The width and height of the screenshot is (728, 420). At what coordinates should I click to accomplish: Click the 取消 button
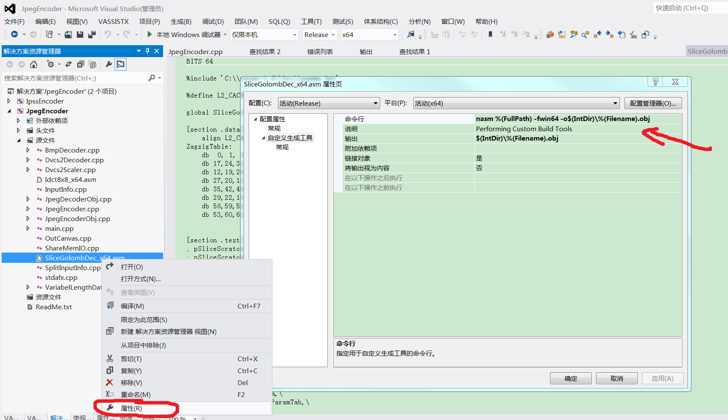point(617,378)
